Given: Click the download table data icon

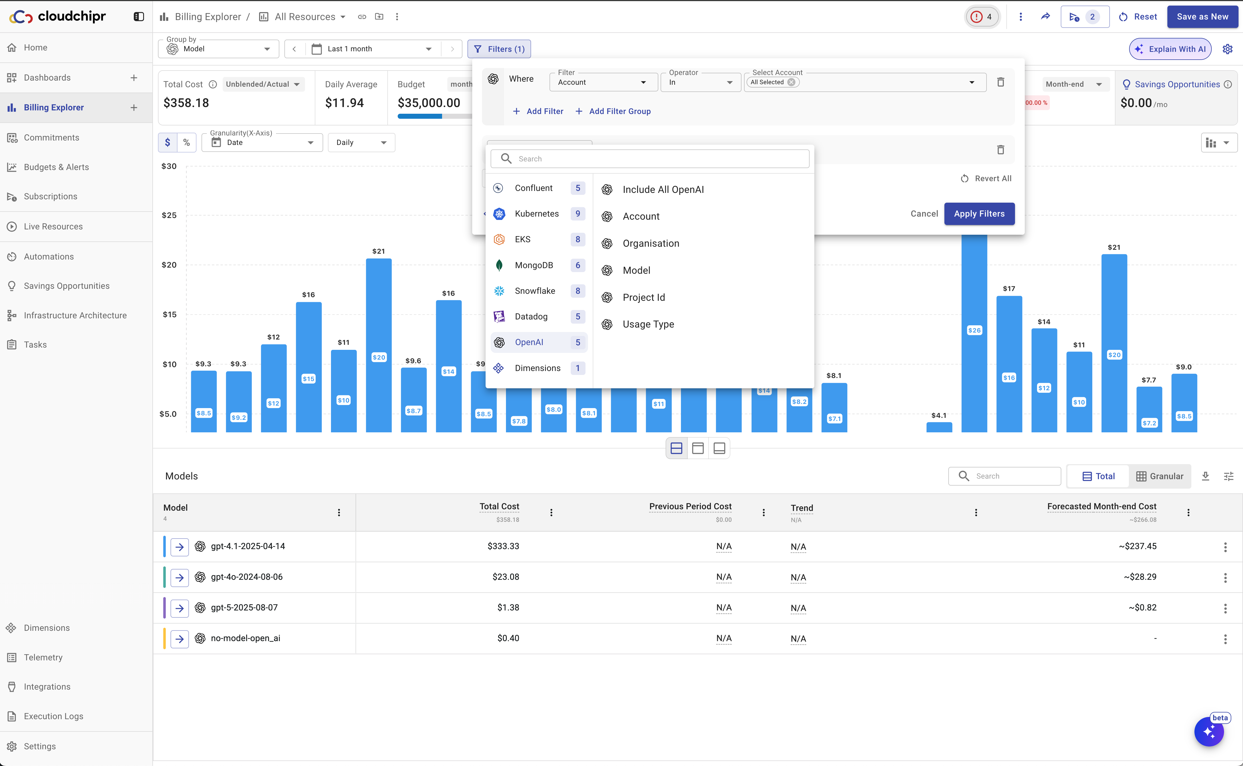Looking at the screenshot, I should tap(1206, 476).
